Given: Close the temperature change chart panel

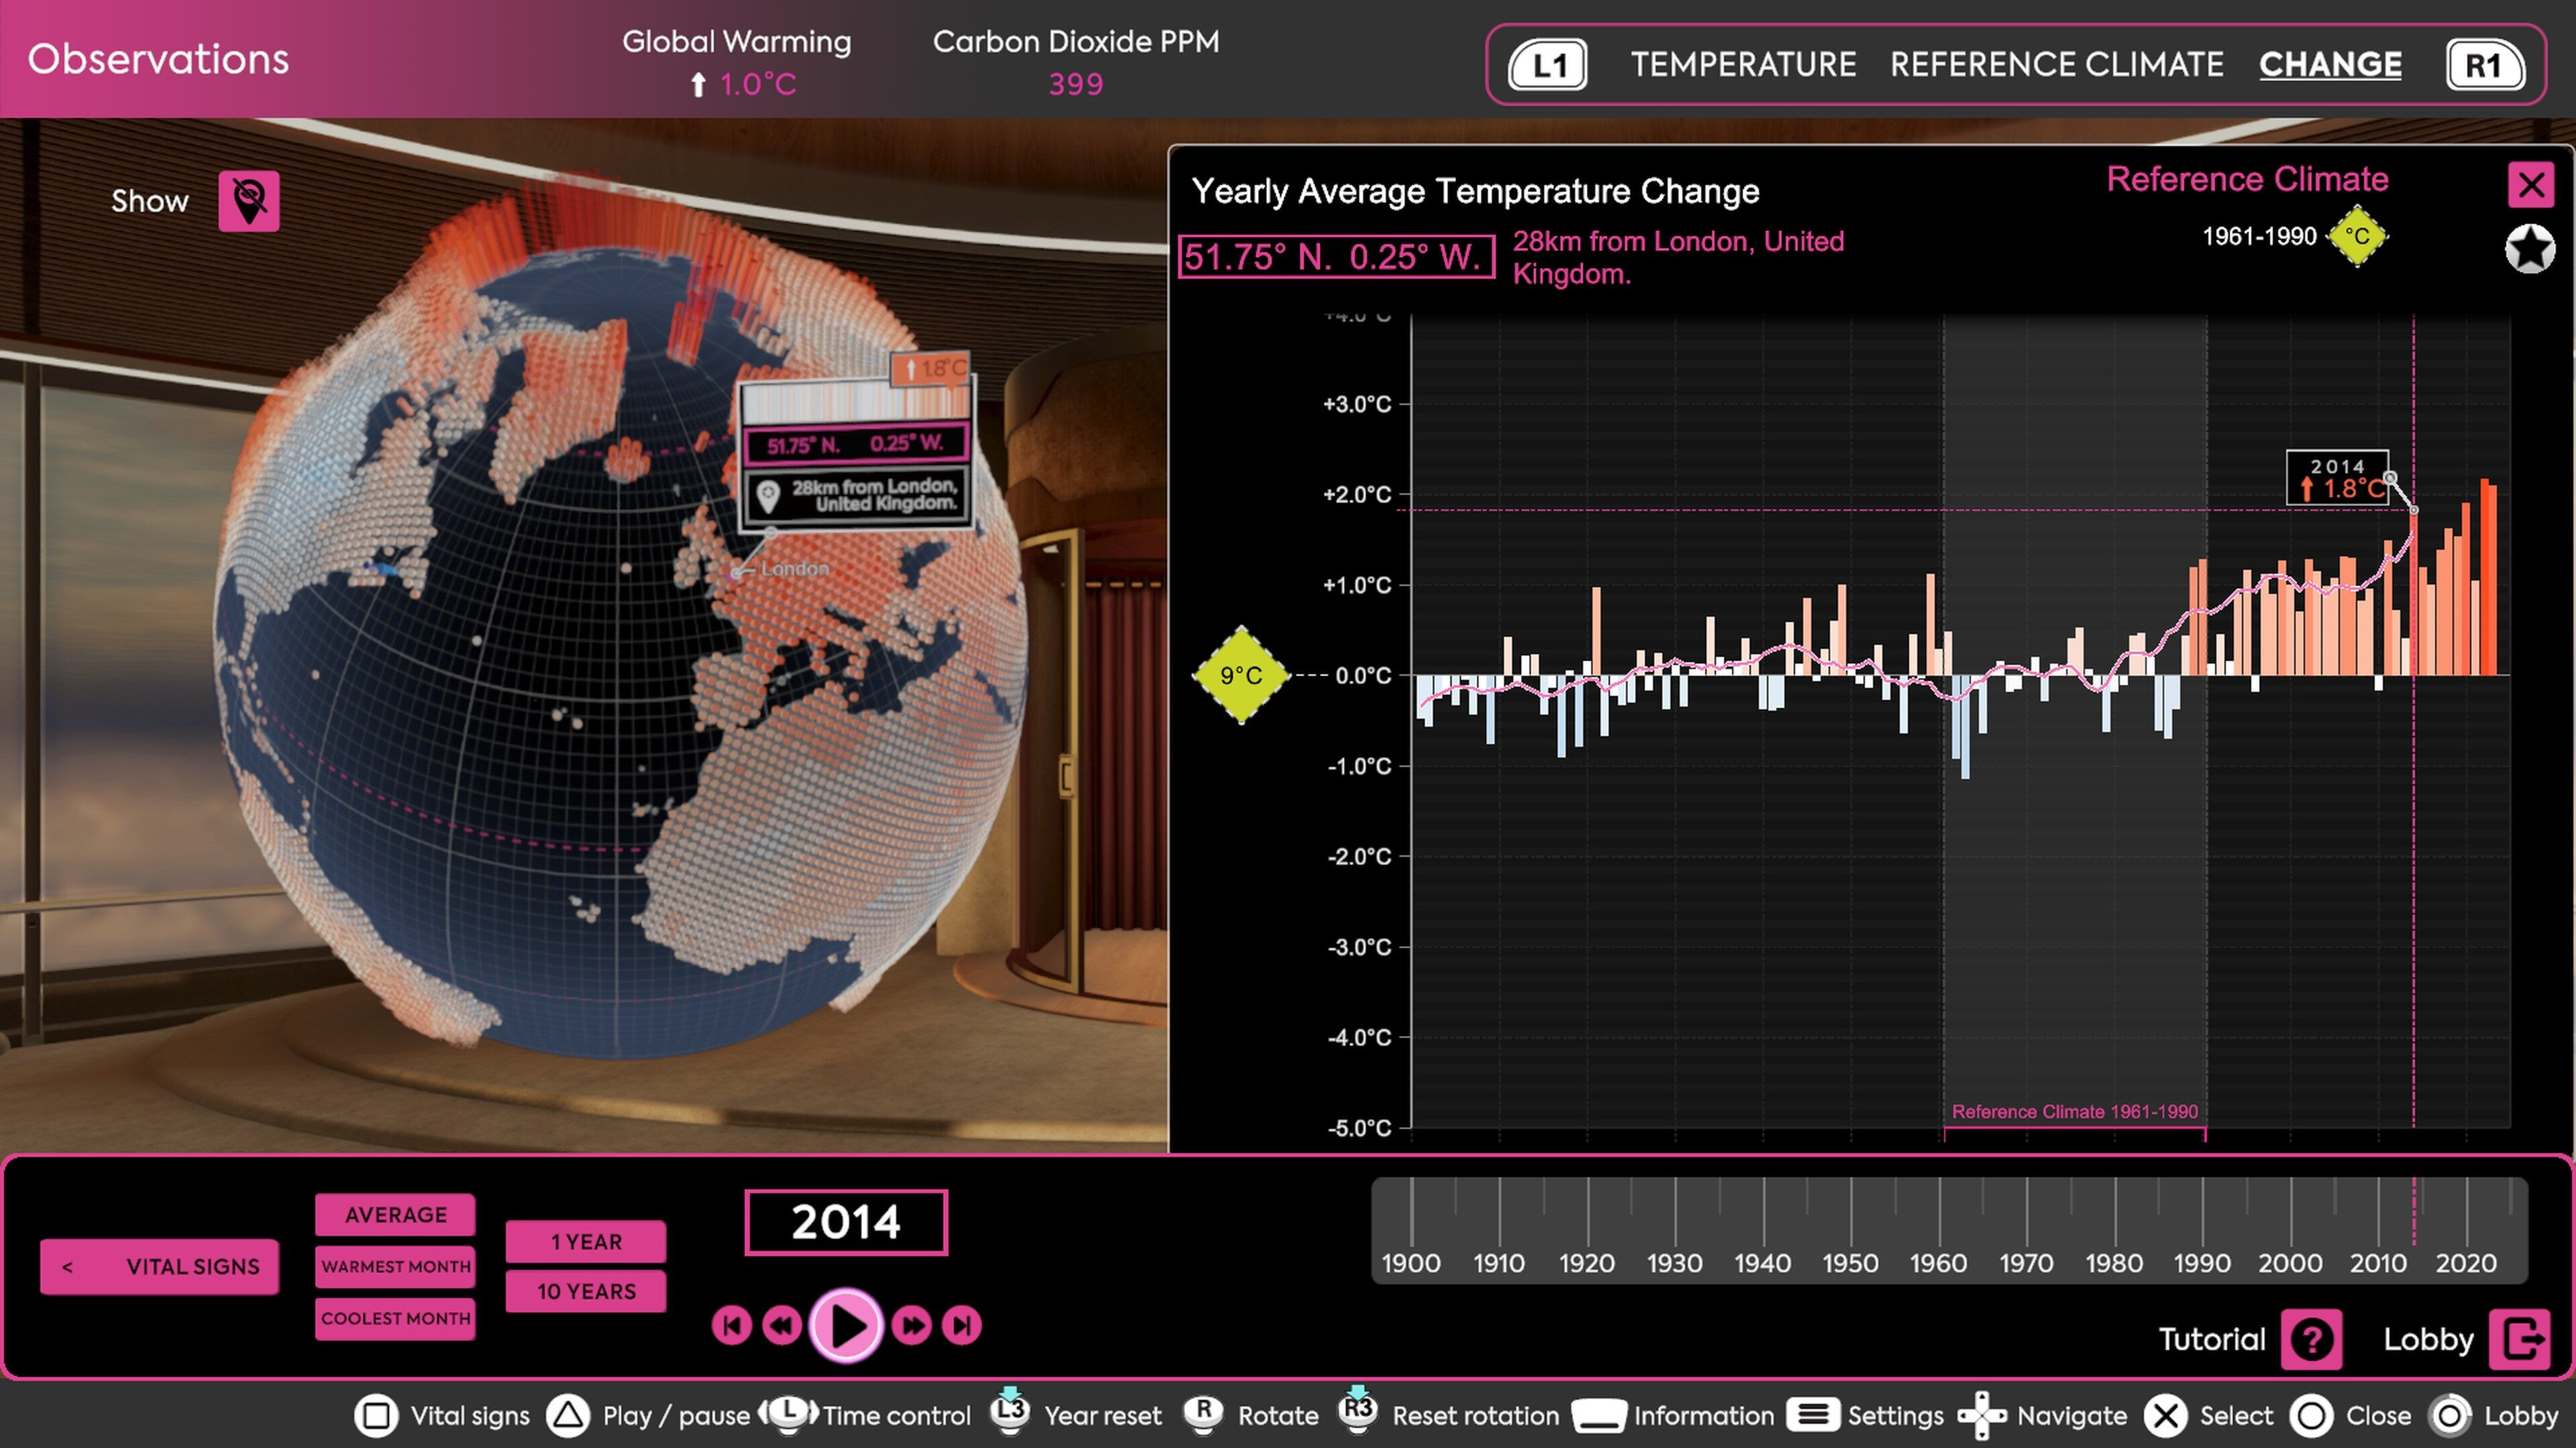Looking at the screenshot, I should tap(2531, 185).
